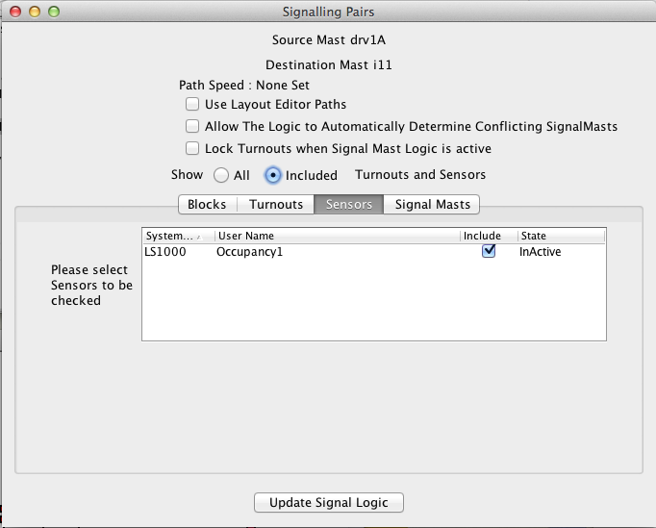The height and width of the screenshot is (528, 656).
Task: Enable Use Layout Editor Paths checkbox
Action: [x=192, y=104]
